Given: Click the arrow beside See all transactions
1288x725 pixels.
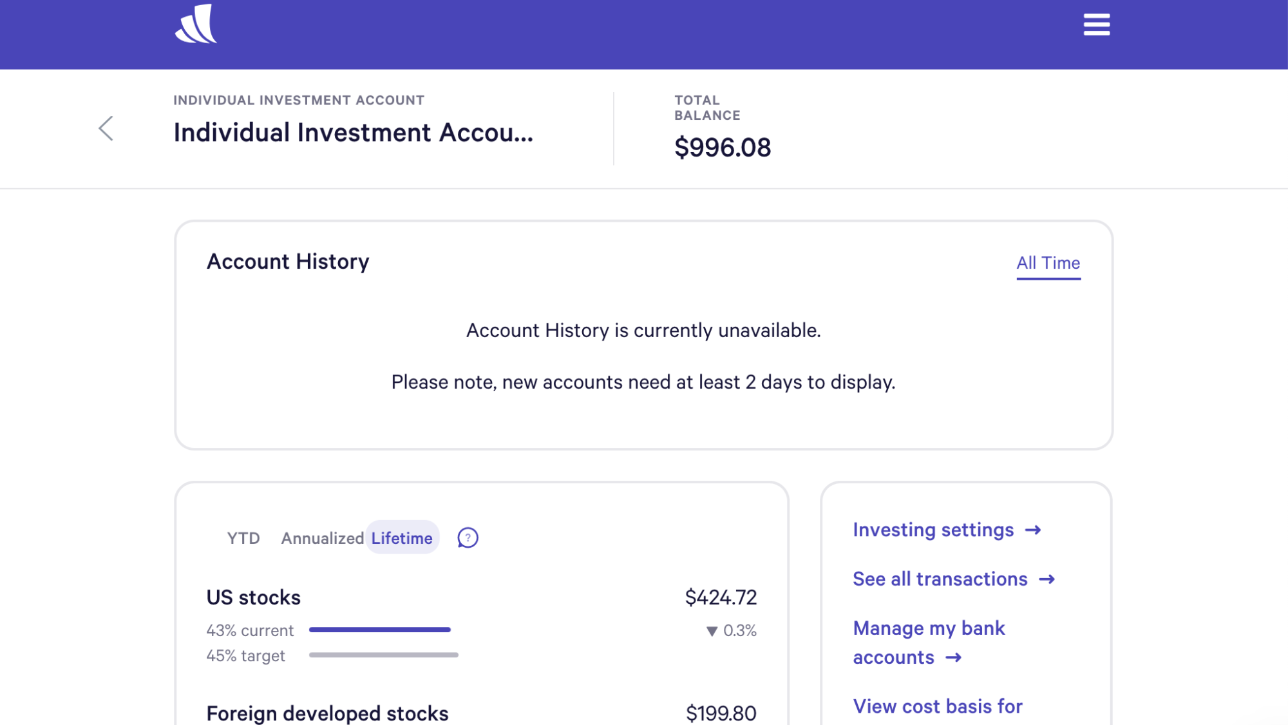Looking at the screenshot, I should pos(1047,579).
